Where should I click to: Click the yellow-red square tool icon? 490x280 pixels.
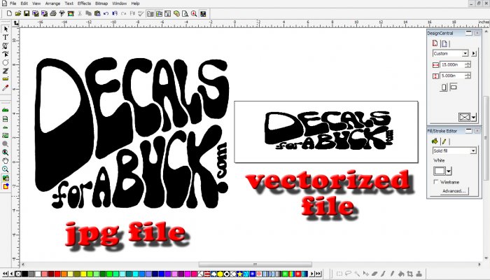click(x=6, y=187)
